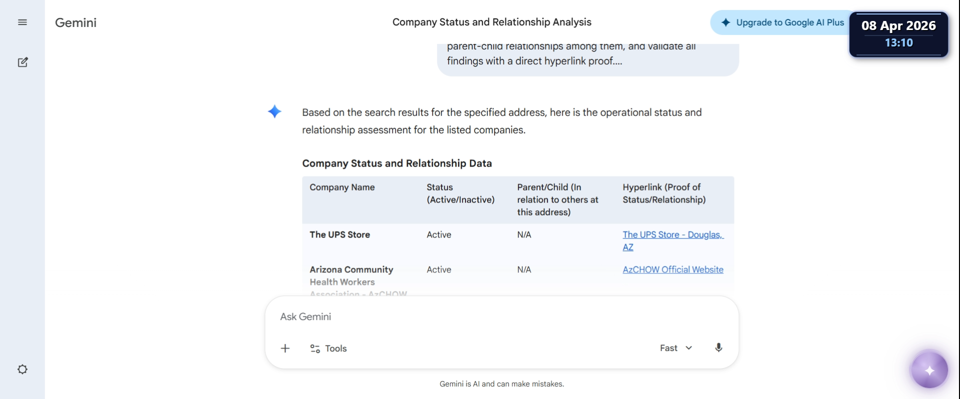Viewport: 960px width, 399px height.
Task: Click the chevron arrow beside Fast
Action: [x=689, y=348]
